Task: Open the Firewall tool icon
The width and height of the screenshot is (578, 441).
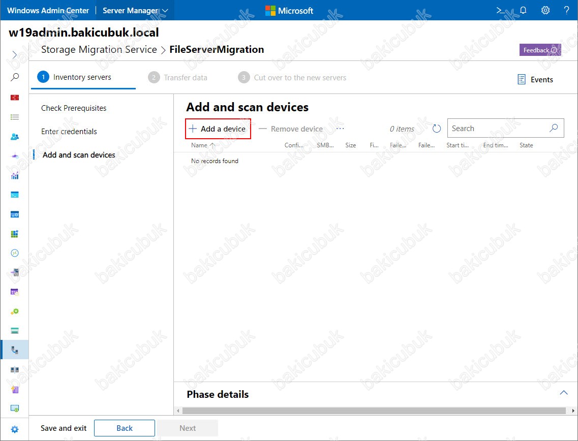Action: [15, 97]
